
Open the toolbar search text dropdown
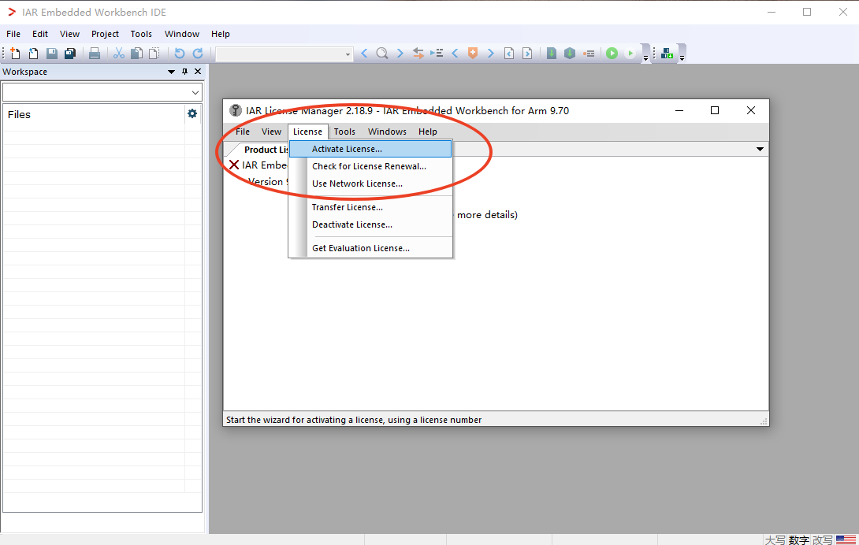point(348,54)
